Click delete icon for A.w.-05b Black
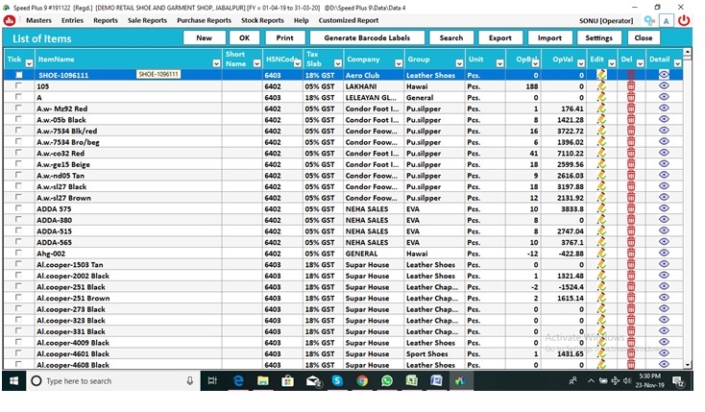The width and height of the screenshot is (705, 412). click(631, 120)
